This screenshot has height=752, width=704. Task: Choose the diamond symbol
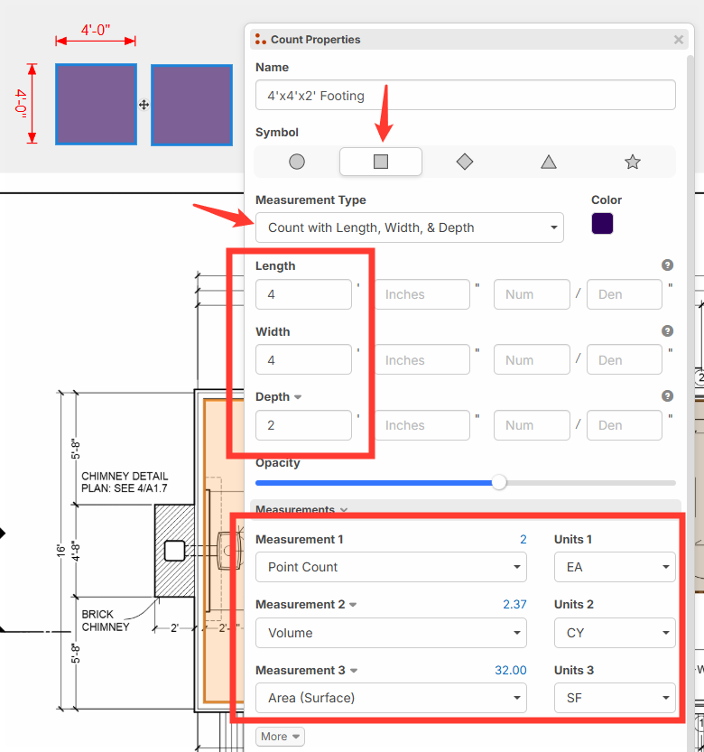[465, 162]
